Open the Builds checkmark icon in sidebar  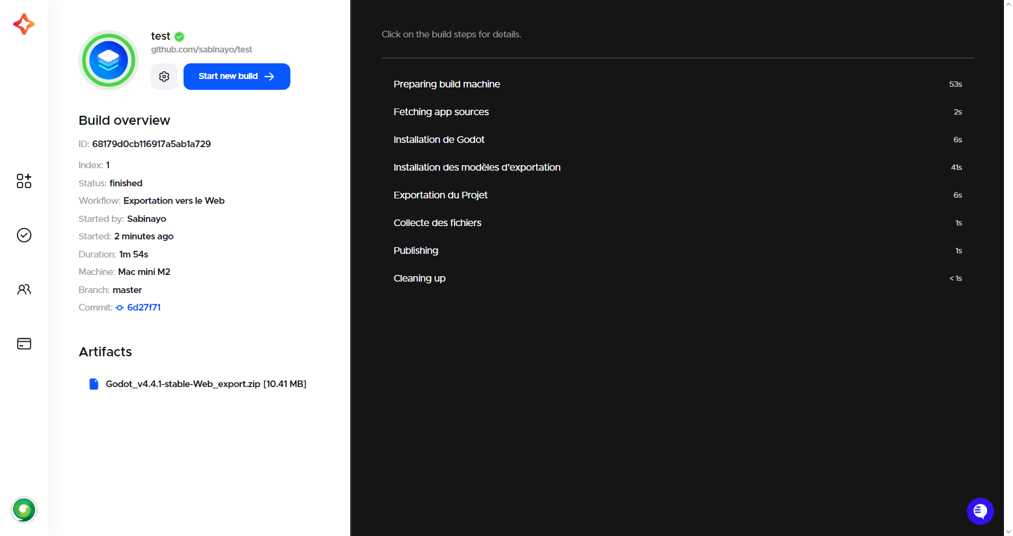tap(24, 235)
